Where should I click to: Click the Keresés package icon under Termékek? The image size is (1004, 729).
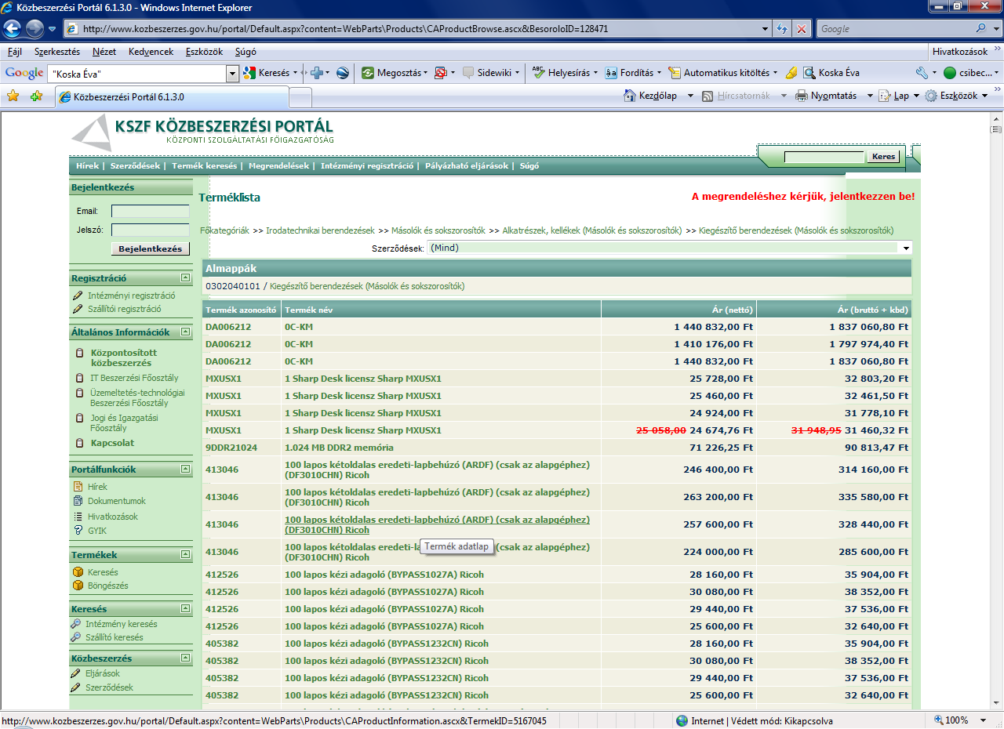tap(78, 572)
